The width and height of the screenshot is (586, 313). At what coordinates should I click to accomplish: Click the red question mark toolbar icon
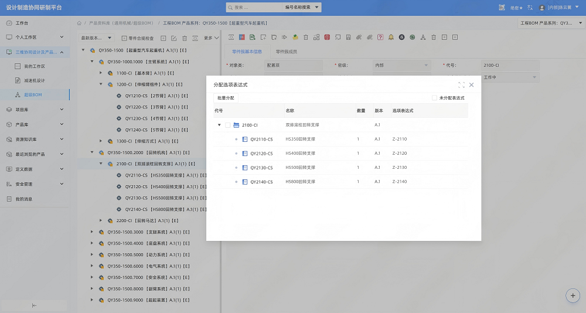tap(380, 38)
